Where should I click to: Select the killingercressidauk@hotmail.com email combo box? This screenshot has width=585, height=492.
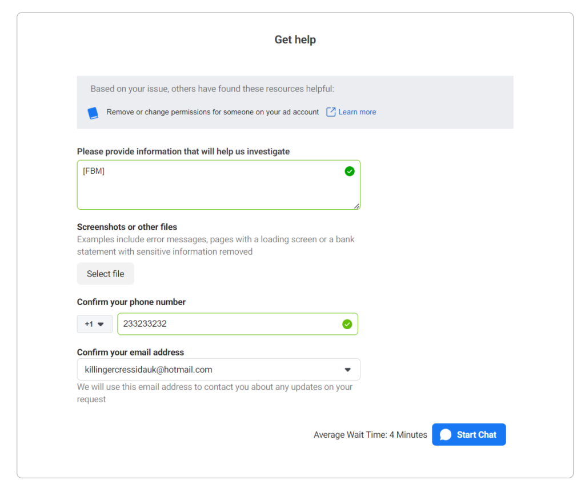click(219, 370)
